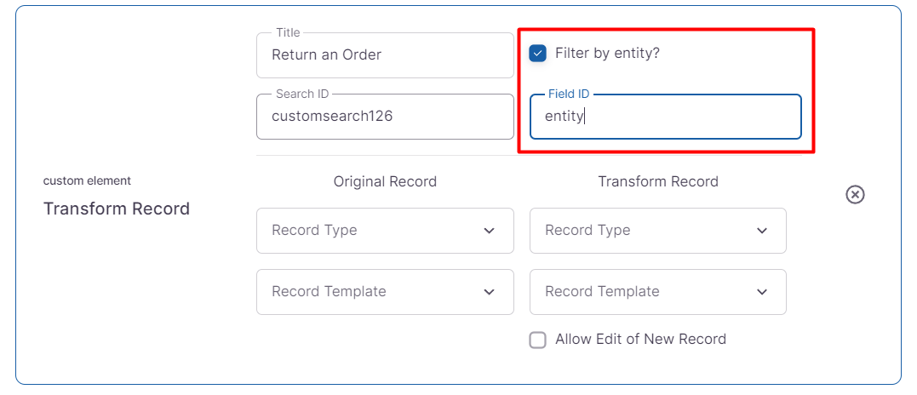Select the Original Record column heading

click(x=385, y=181)
